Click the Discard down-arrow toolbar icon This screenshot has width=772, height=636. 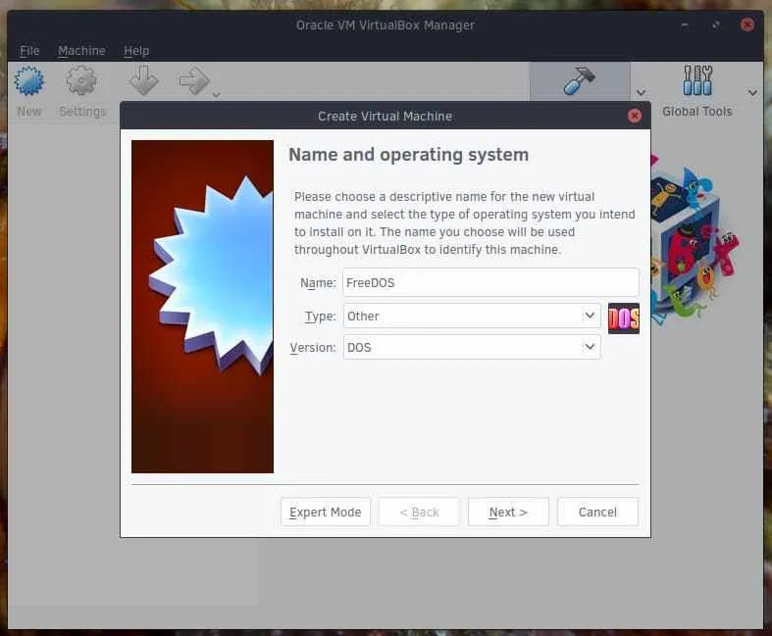pos(143,81)
